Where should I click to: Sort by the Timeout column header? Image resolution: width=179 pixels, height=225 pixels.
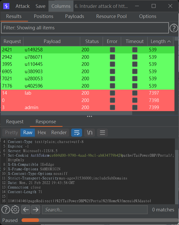135,42
